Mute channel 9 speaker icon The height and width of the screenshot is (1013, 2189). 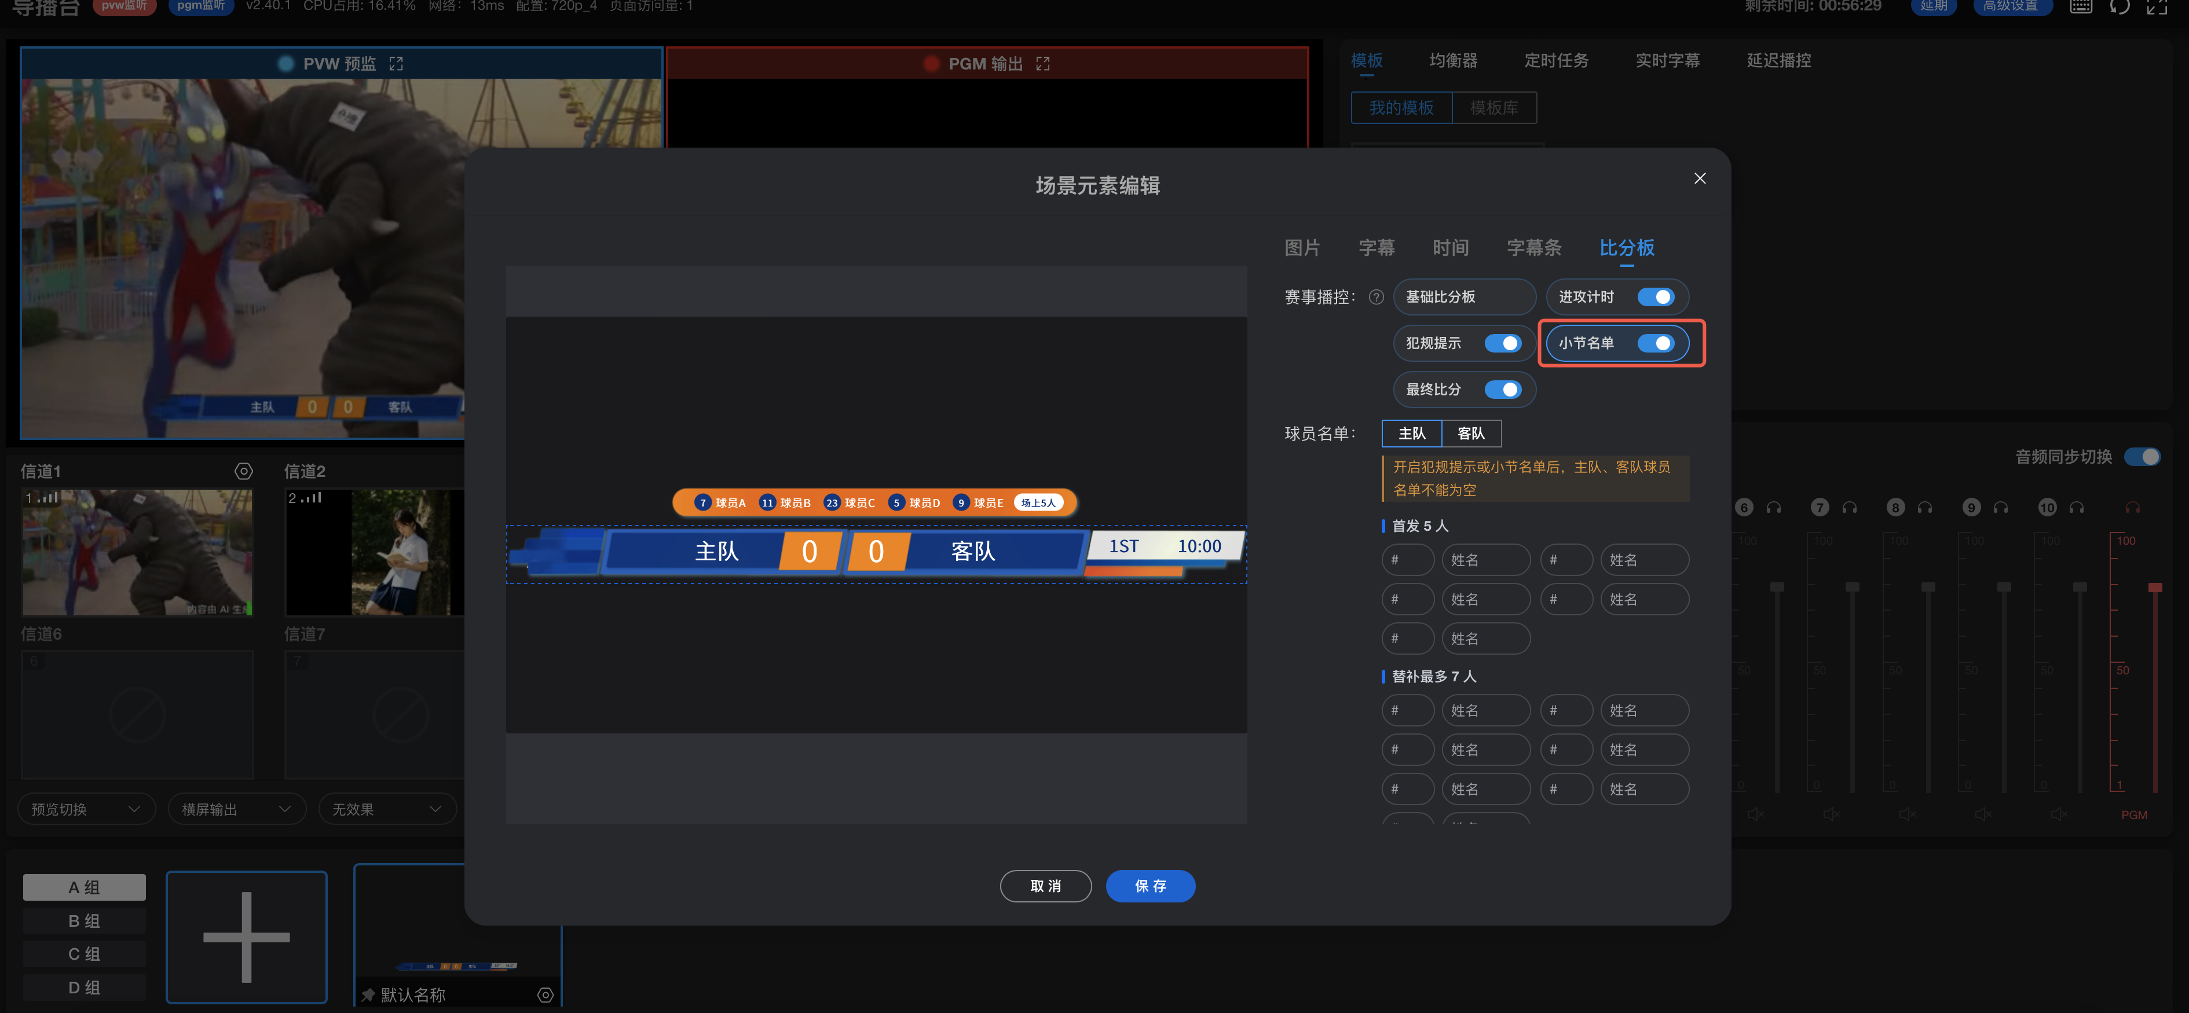pos(1982,813)
